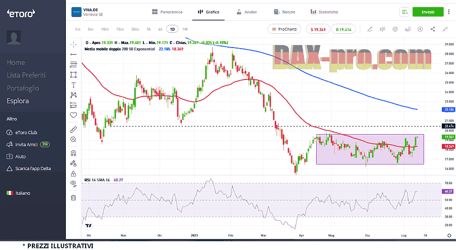Open chart settings gear at bottom right
The width and height of the screenshot is (456, 250).
coord(449,235)
